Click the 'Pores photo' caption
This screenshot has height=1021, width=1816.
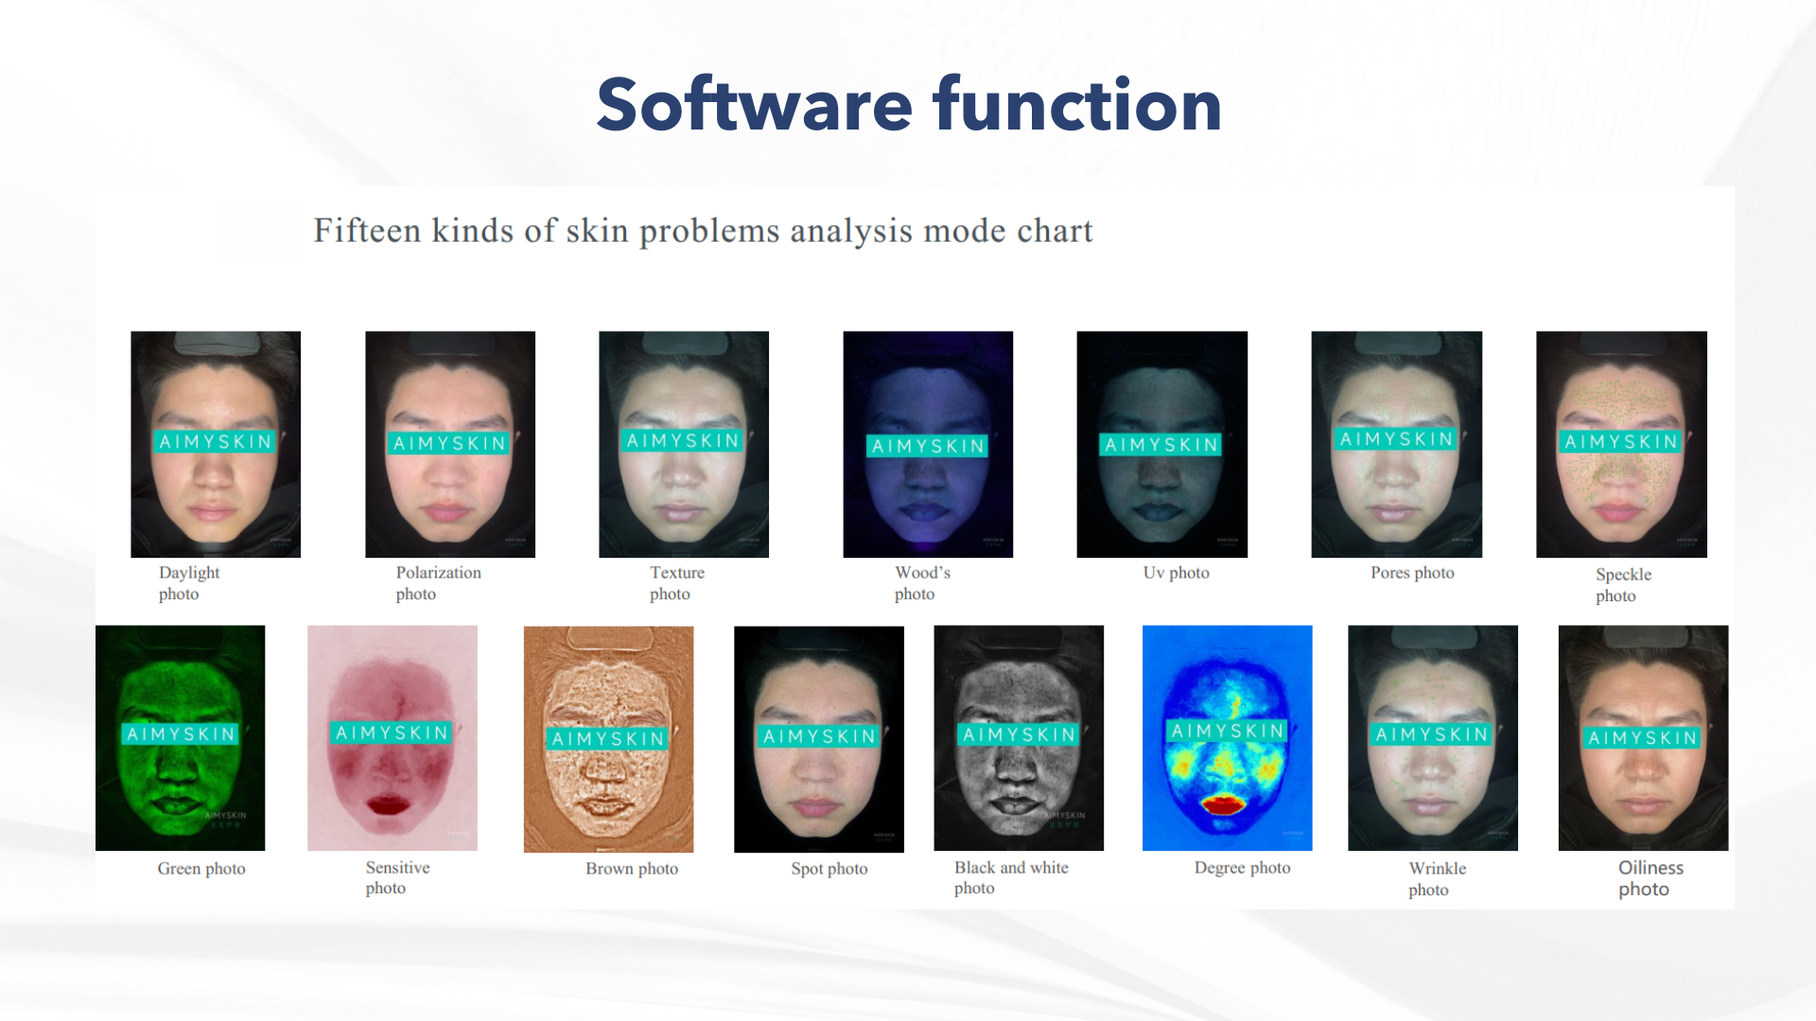[x=1413, y=573]
